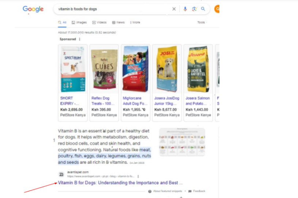Open the Sponsored three-dot menu
The height and width of the screenshot is (198, 298).
[79, 39]
